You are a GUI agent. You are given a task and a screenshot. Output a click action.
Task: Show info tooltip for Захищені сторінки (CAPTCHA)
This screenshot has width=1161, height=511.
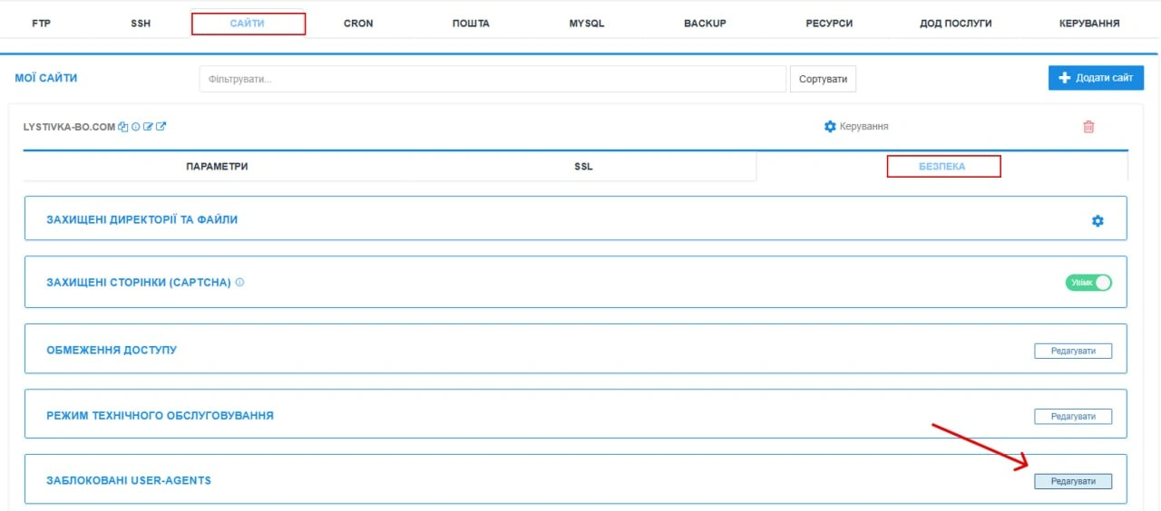tap(239, 282)
